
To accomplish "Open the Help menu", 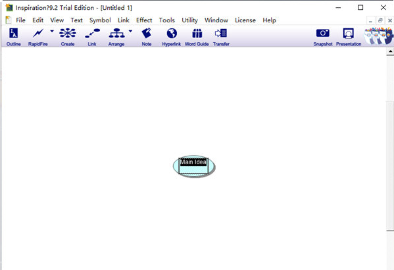I will tap(270, 20).
